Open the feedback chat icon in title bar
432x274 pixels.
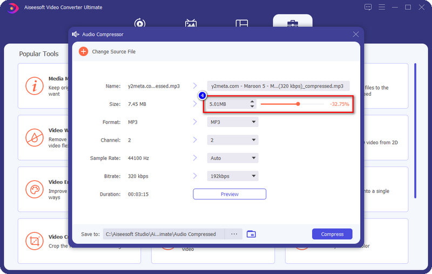[x=368, y=8]
